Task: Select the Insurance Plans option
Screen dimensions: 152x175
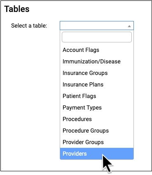Action: (x=97, y=84)
